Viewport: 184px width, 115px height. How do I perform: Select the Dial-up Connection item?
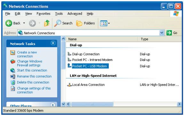pyautogui.click(x=86, y=54)
